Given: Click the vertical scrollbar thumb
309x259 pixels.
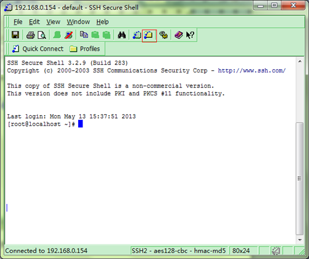Looking at the screenshot, I should tap(300, 178).
